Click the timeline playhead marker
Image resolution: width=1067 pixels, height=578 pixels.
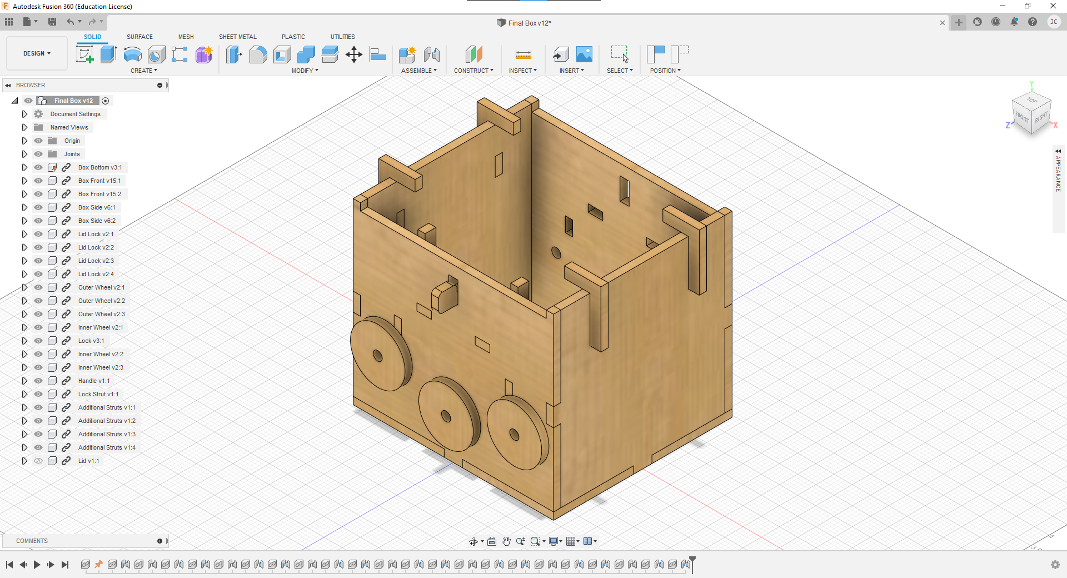tap(692, 561)
